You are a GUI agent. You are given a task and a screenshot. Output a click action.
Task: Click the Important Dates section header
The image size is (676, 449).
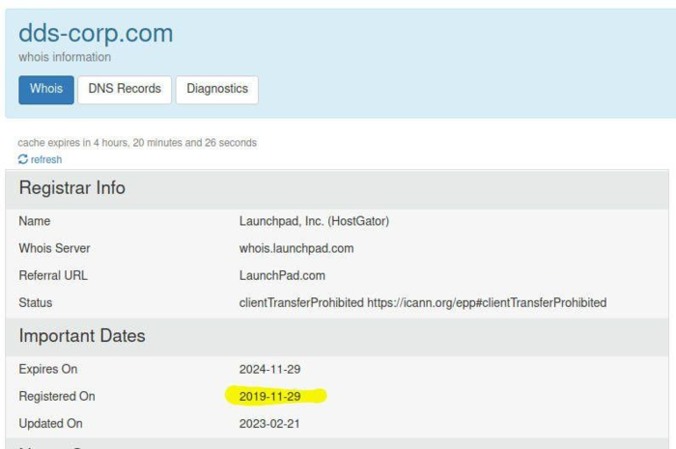click(82, 336)
